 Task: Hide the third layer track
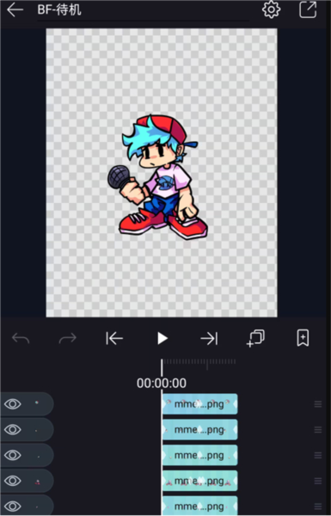click(13, 455)
